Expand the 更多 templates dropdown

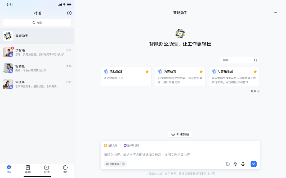[255, 91]
